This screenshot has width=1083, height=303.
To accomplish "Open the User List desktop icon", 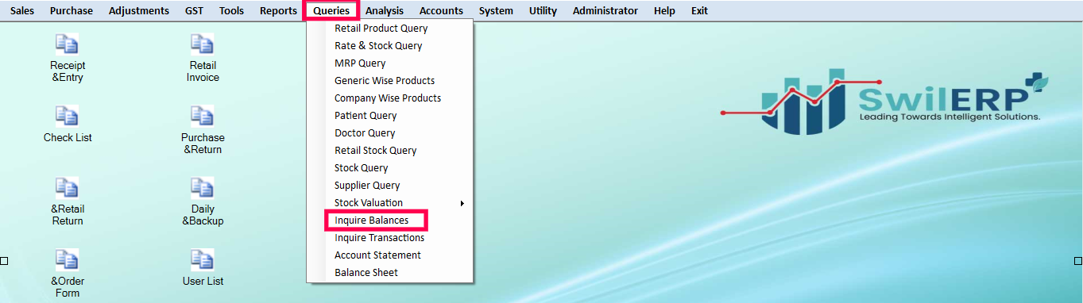I will [x=203, y=268].
